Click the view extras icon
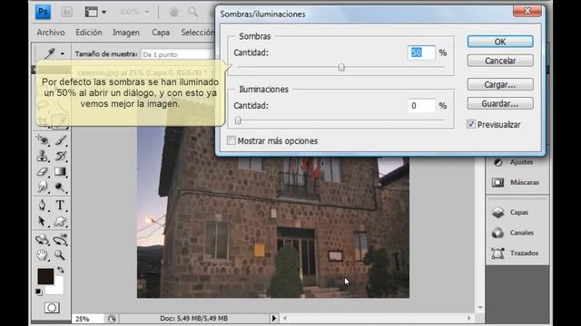Viewport: 581px width, 326px height. (x=91, y=12)
